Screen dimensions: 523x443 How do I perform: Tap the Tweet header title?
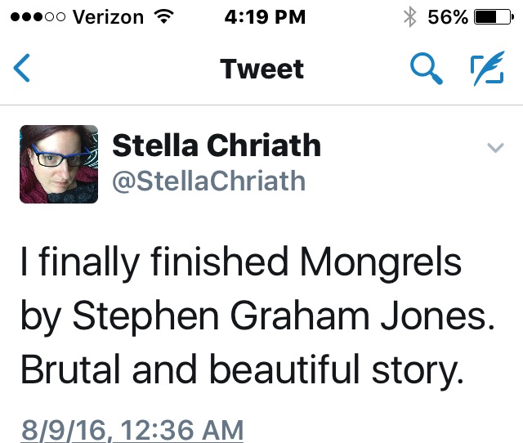click(x=261, y=69)
